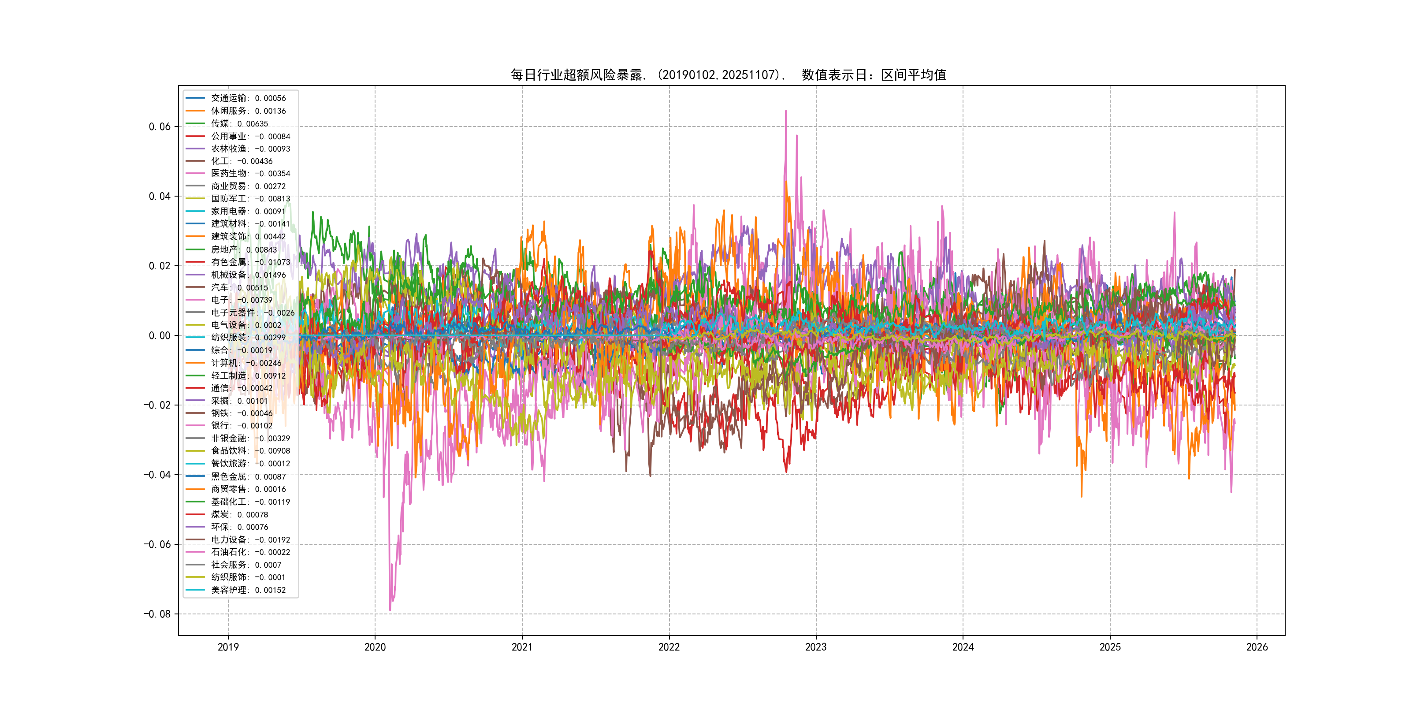The width and height of the screenshot is (1428, 714).
Task: Click the 0.06 y-axis tick label
Action: tap(160, 126)
